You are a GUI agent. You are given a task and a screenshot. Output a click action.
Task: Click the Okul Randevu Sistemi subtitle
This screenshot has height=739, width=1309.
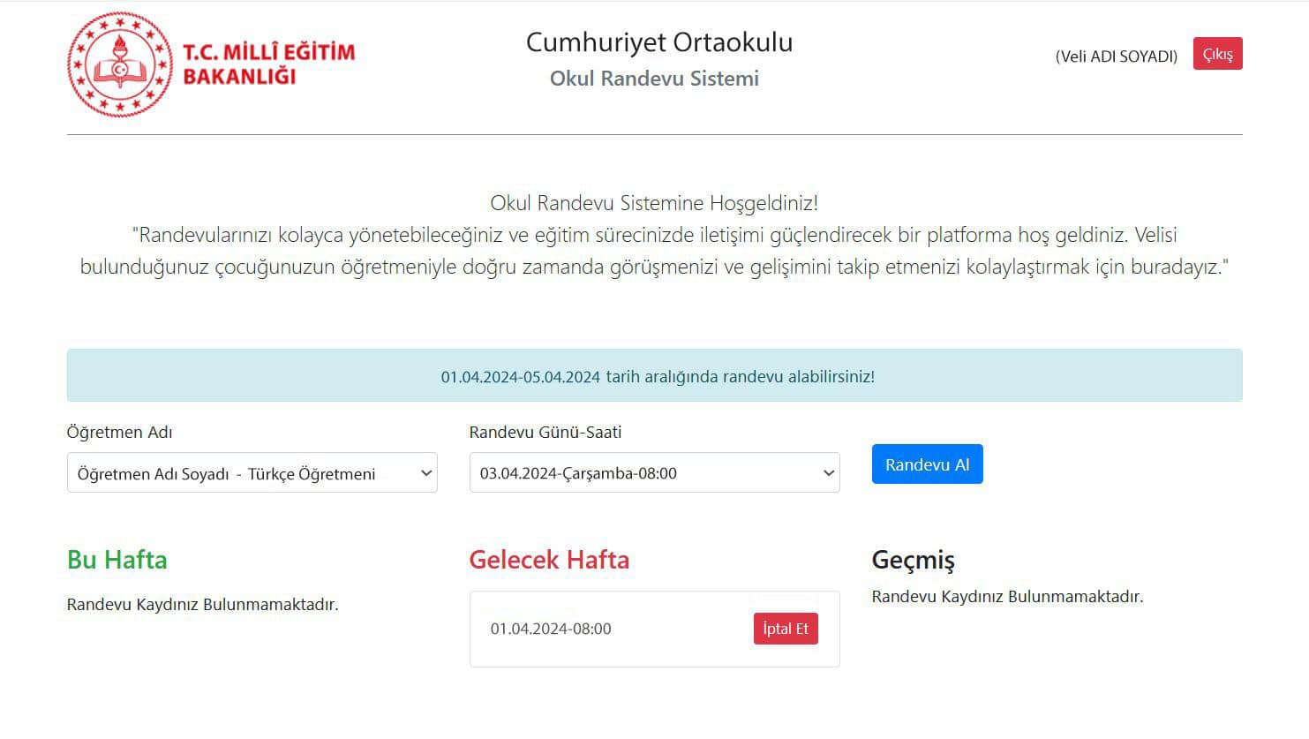coord(654,79)
